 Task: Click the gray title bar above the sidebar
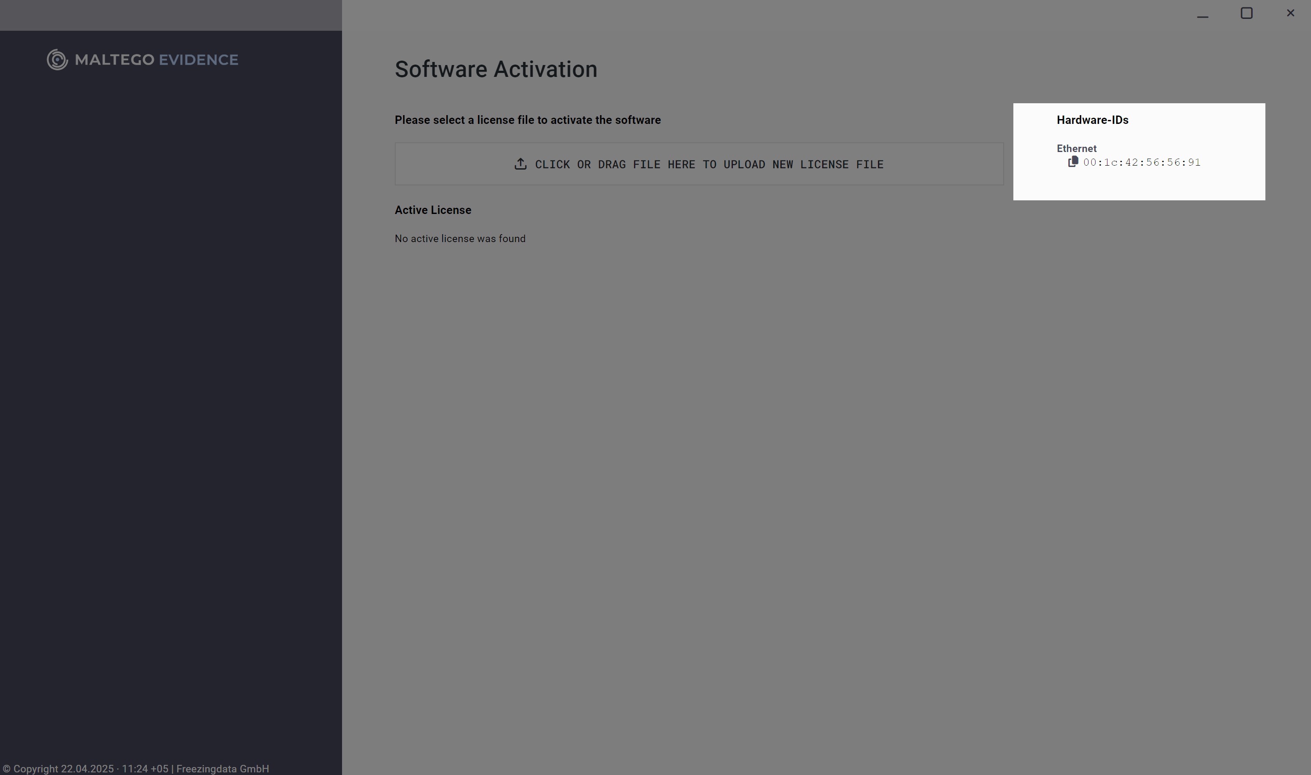pos(170,14)
